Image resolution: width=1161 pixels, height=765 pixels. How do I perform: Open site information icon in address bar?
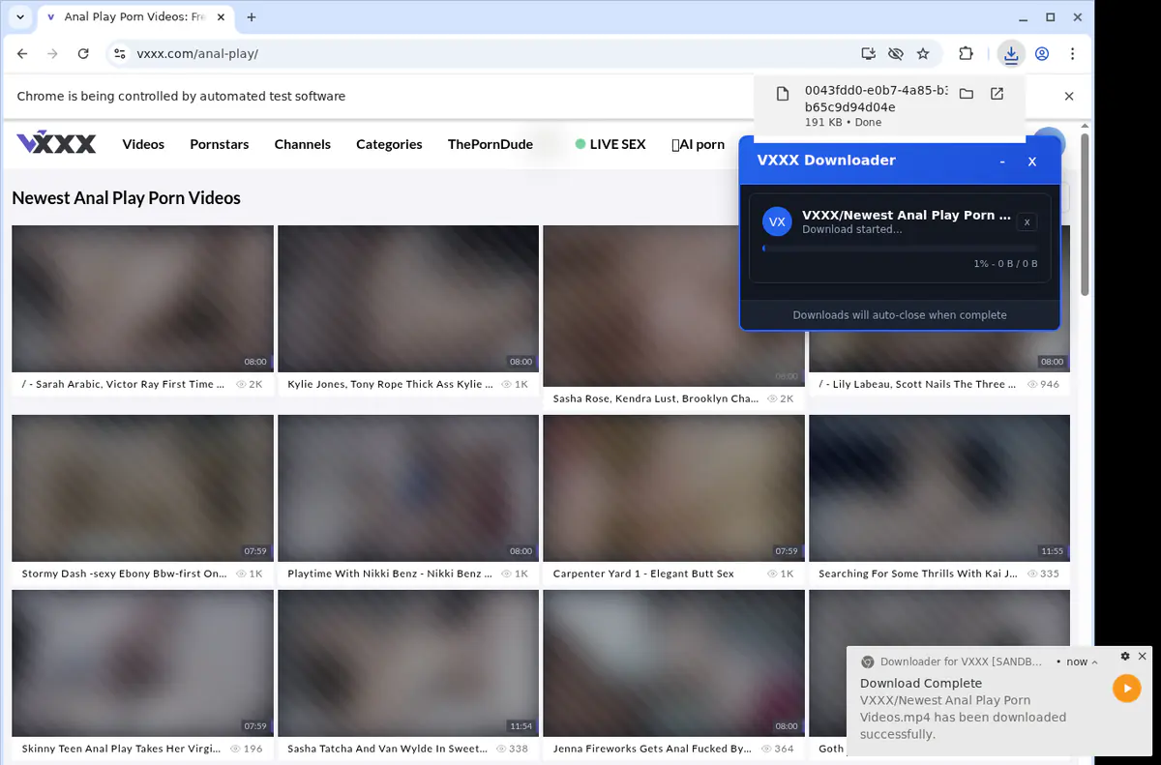(x=119, y=54)
